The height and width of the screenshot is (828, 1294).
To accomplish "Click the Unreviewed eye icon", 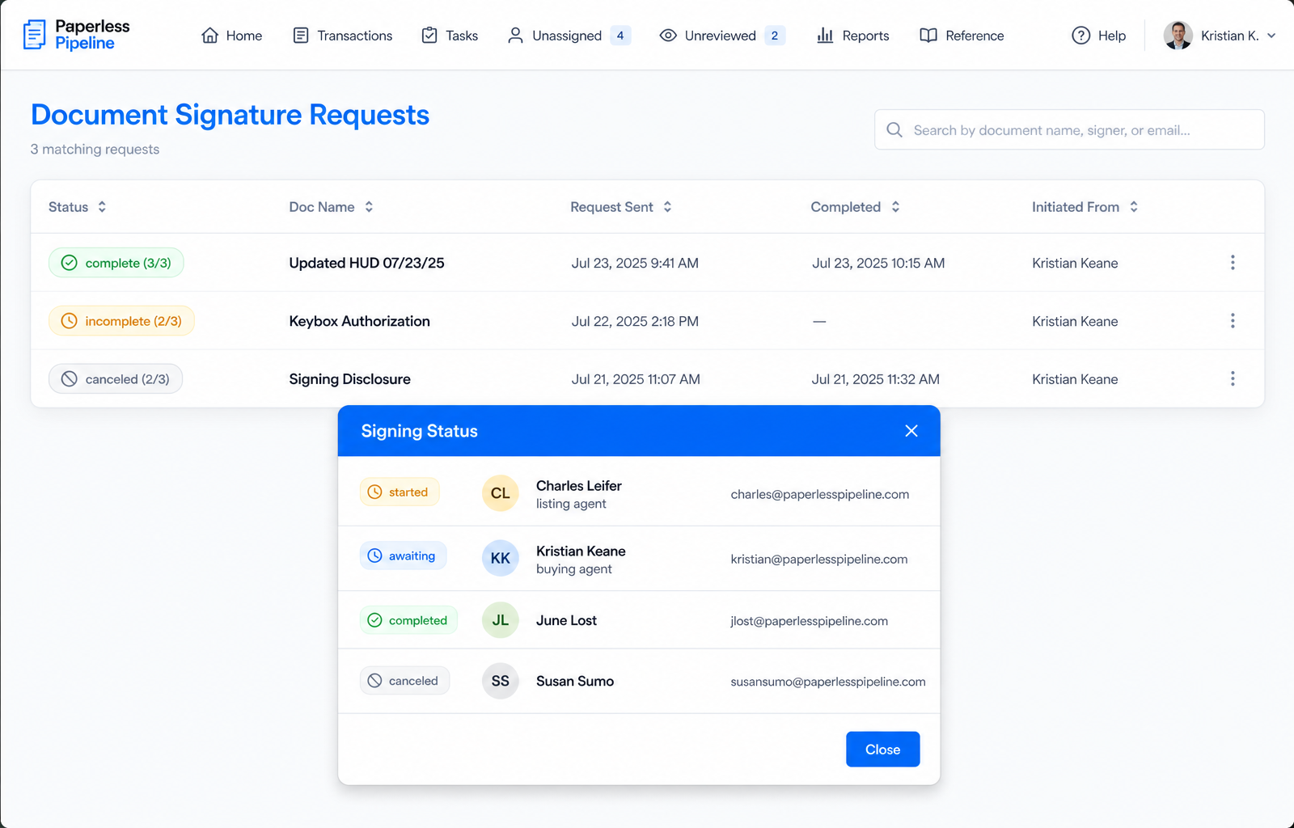I will pyautogui.click(x=668, y=36).
